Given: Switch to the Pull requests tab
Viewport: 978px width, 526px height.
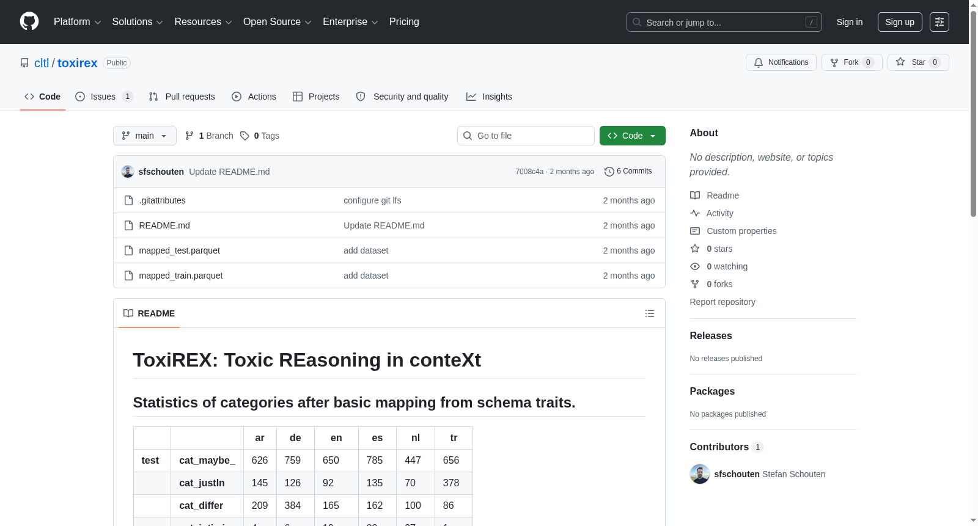Looking at the screenshot, I should pos(182,97).
